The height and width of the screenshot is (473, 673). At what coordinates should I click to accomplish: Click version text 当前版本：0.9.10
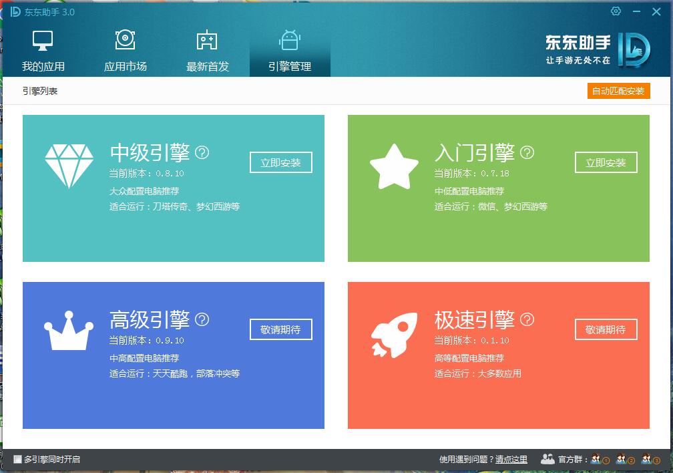click(x=146, y=340)
